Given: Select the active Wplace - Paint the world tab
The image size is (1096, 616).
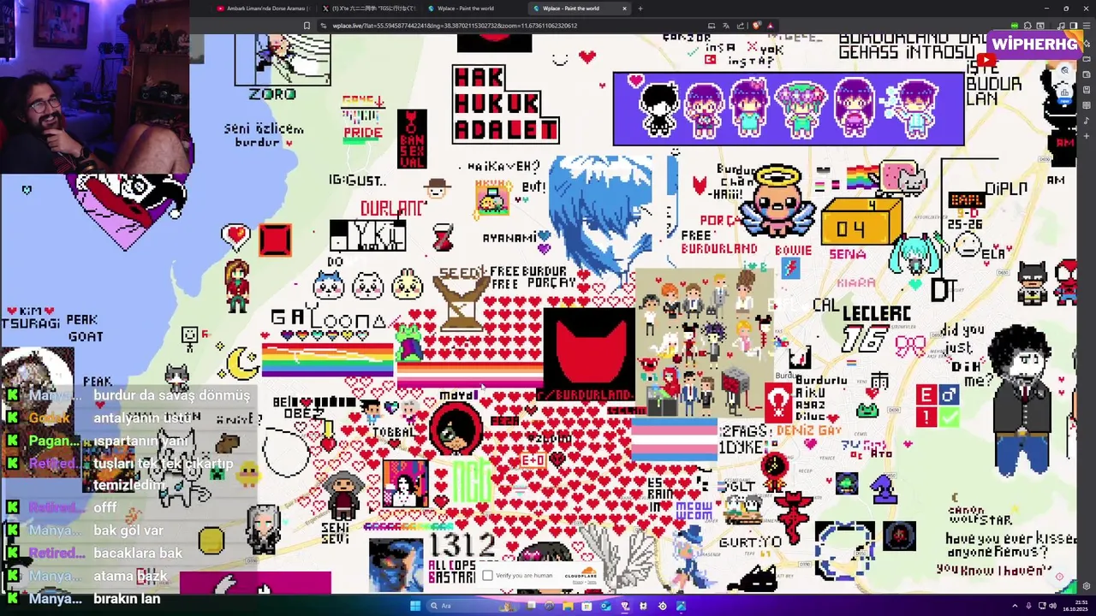Looking at the screenshot, I should (x=579, y=9).
